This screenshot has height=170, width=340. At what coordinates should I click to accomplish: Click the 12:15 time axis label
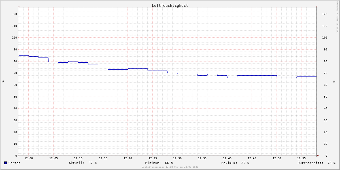[103, 158]
